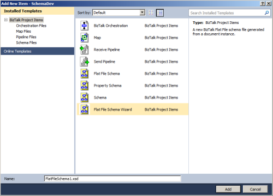Select Orchestration Files category
The width and height of the screenshot is (273, 196).
(31, 26)
